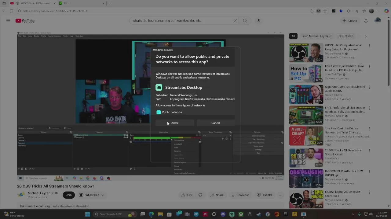Screen dimensions: 391x219
Task: Open the OBS Studio Complete Guide video thumbnail
Action: point(306,53)
